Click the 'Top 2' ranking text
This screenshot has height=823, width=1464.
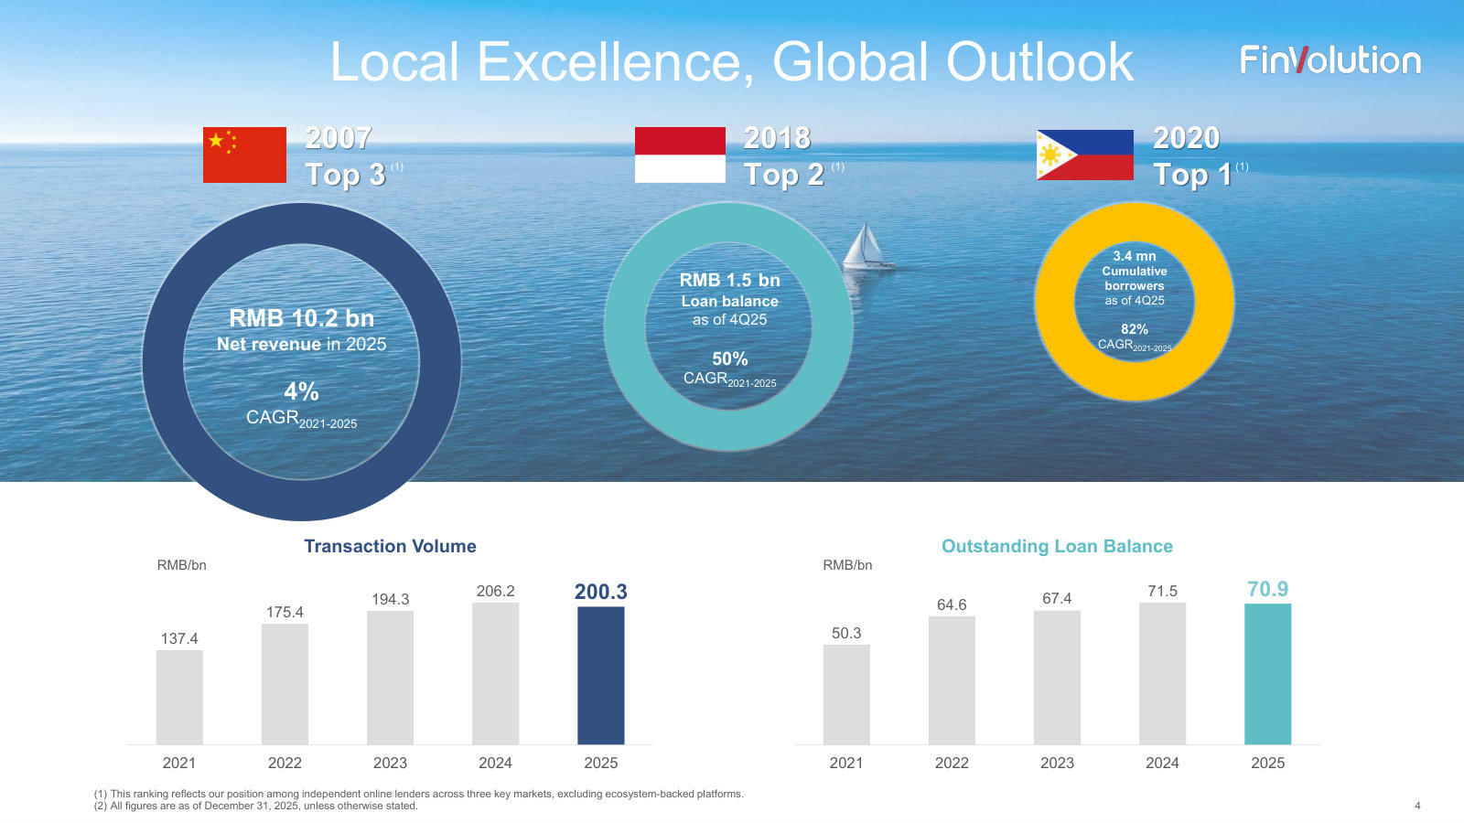tap(784, 175)
